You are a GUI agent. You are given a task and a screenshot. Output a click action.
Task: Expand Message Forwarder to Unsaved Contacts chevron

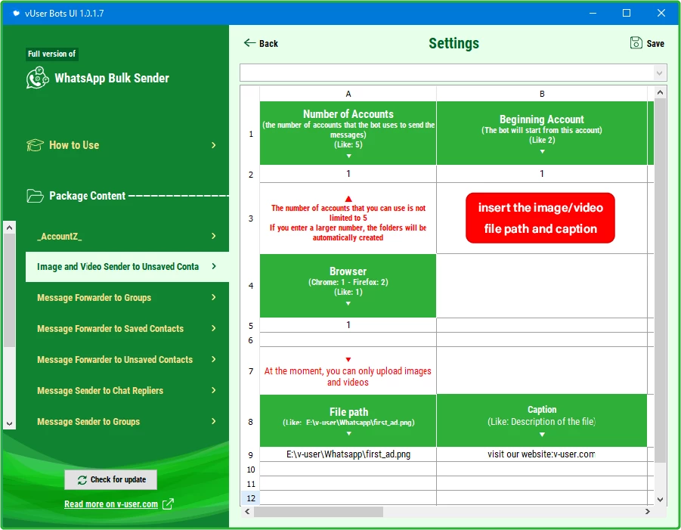pyautogui.click(x=214, y=359)
